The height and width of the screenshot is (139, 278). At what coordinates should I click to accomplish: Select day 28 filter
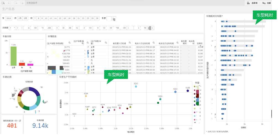point(97,18)
